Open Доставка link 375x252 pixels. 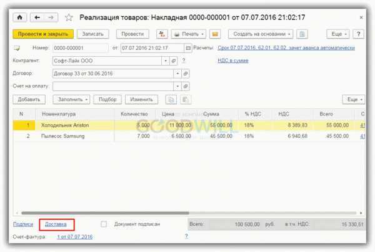[56, 225]
